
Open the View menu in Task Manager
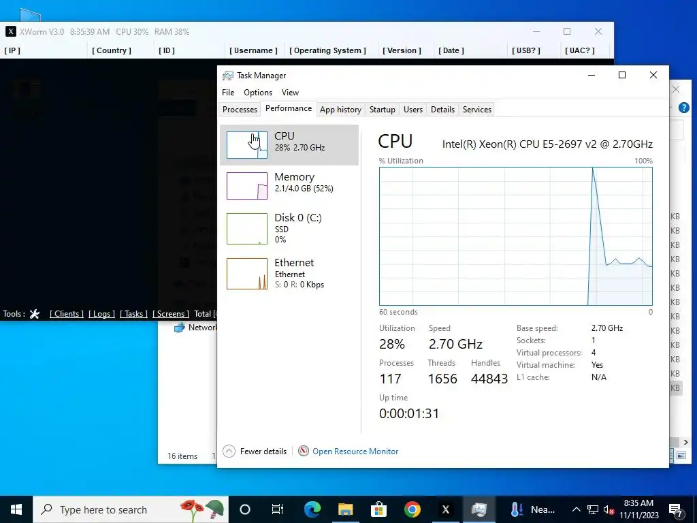290,93
